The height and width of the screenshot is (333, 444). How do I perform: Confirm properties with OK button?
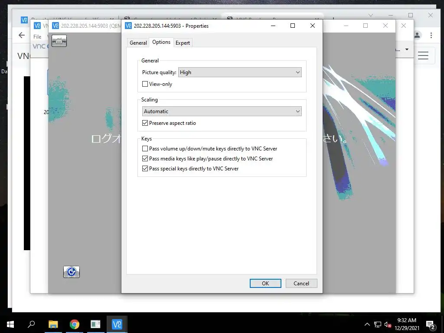coord(265,284)
